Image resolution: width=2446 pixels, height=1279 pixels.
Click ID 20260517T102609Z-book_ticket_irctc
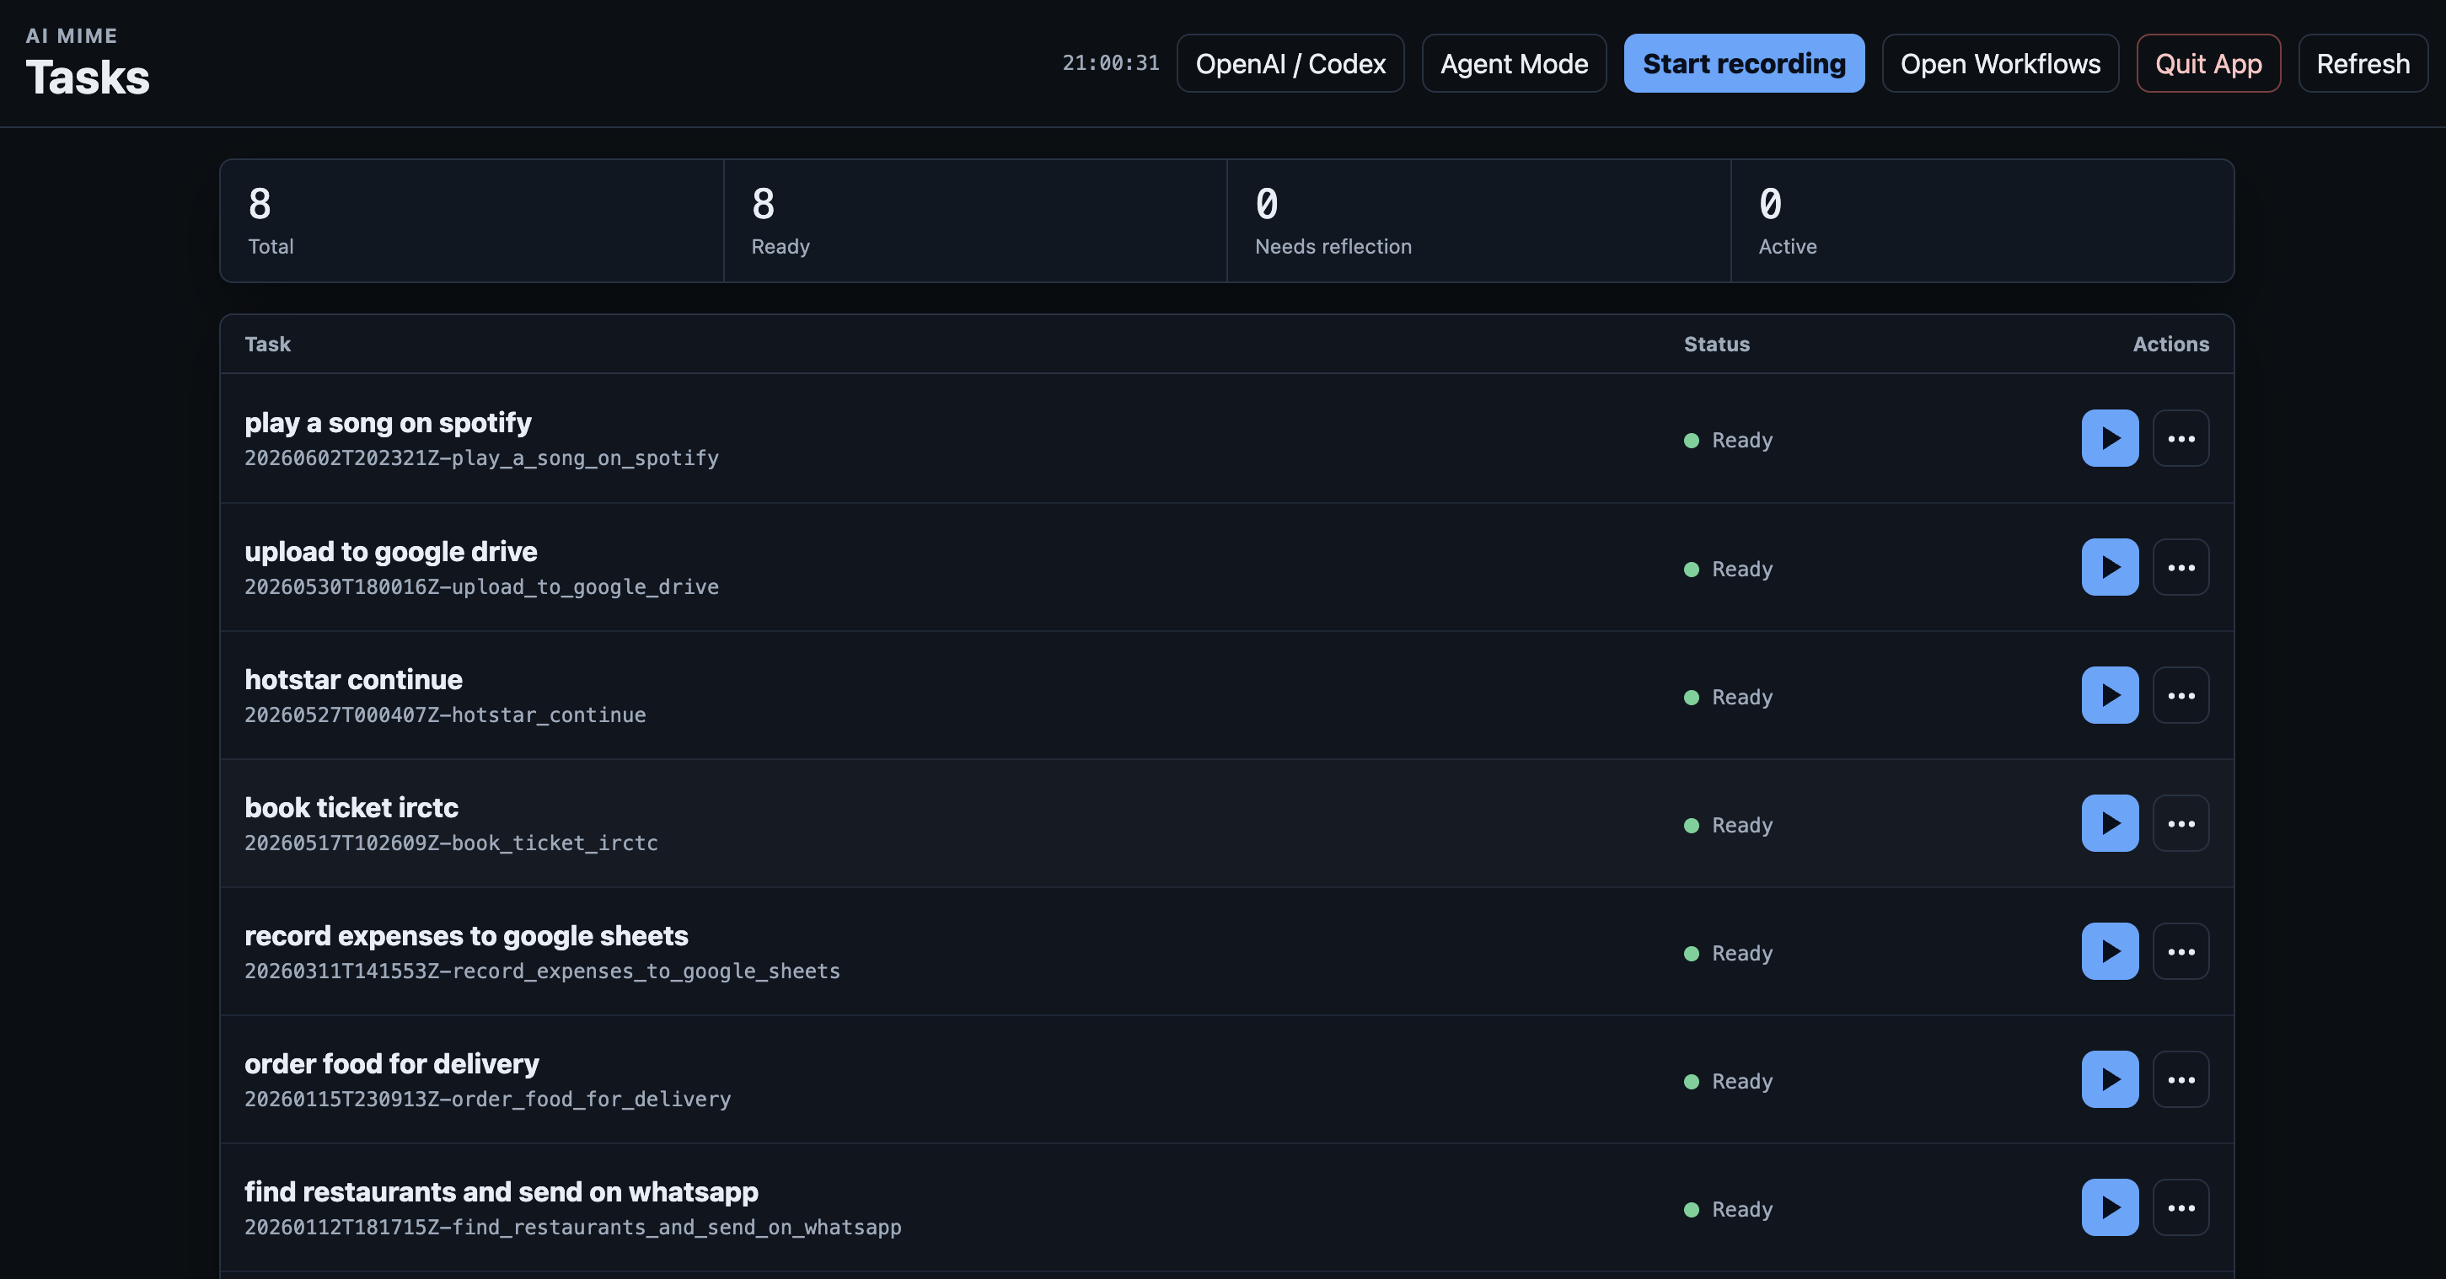tap(451, 844)
